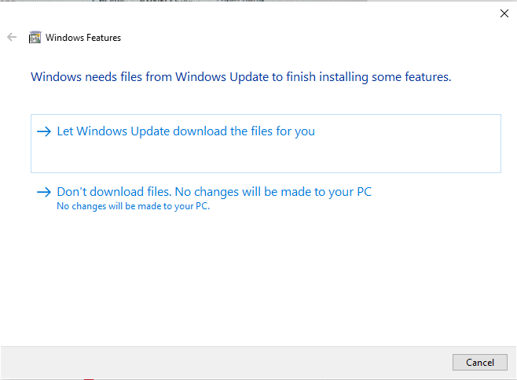Close the Windows Features dialog with X
The width and height of the screenshot is (517, 380).
click(x=504, y=13)
